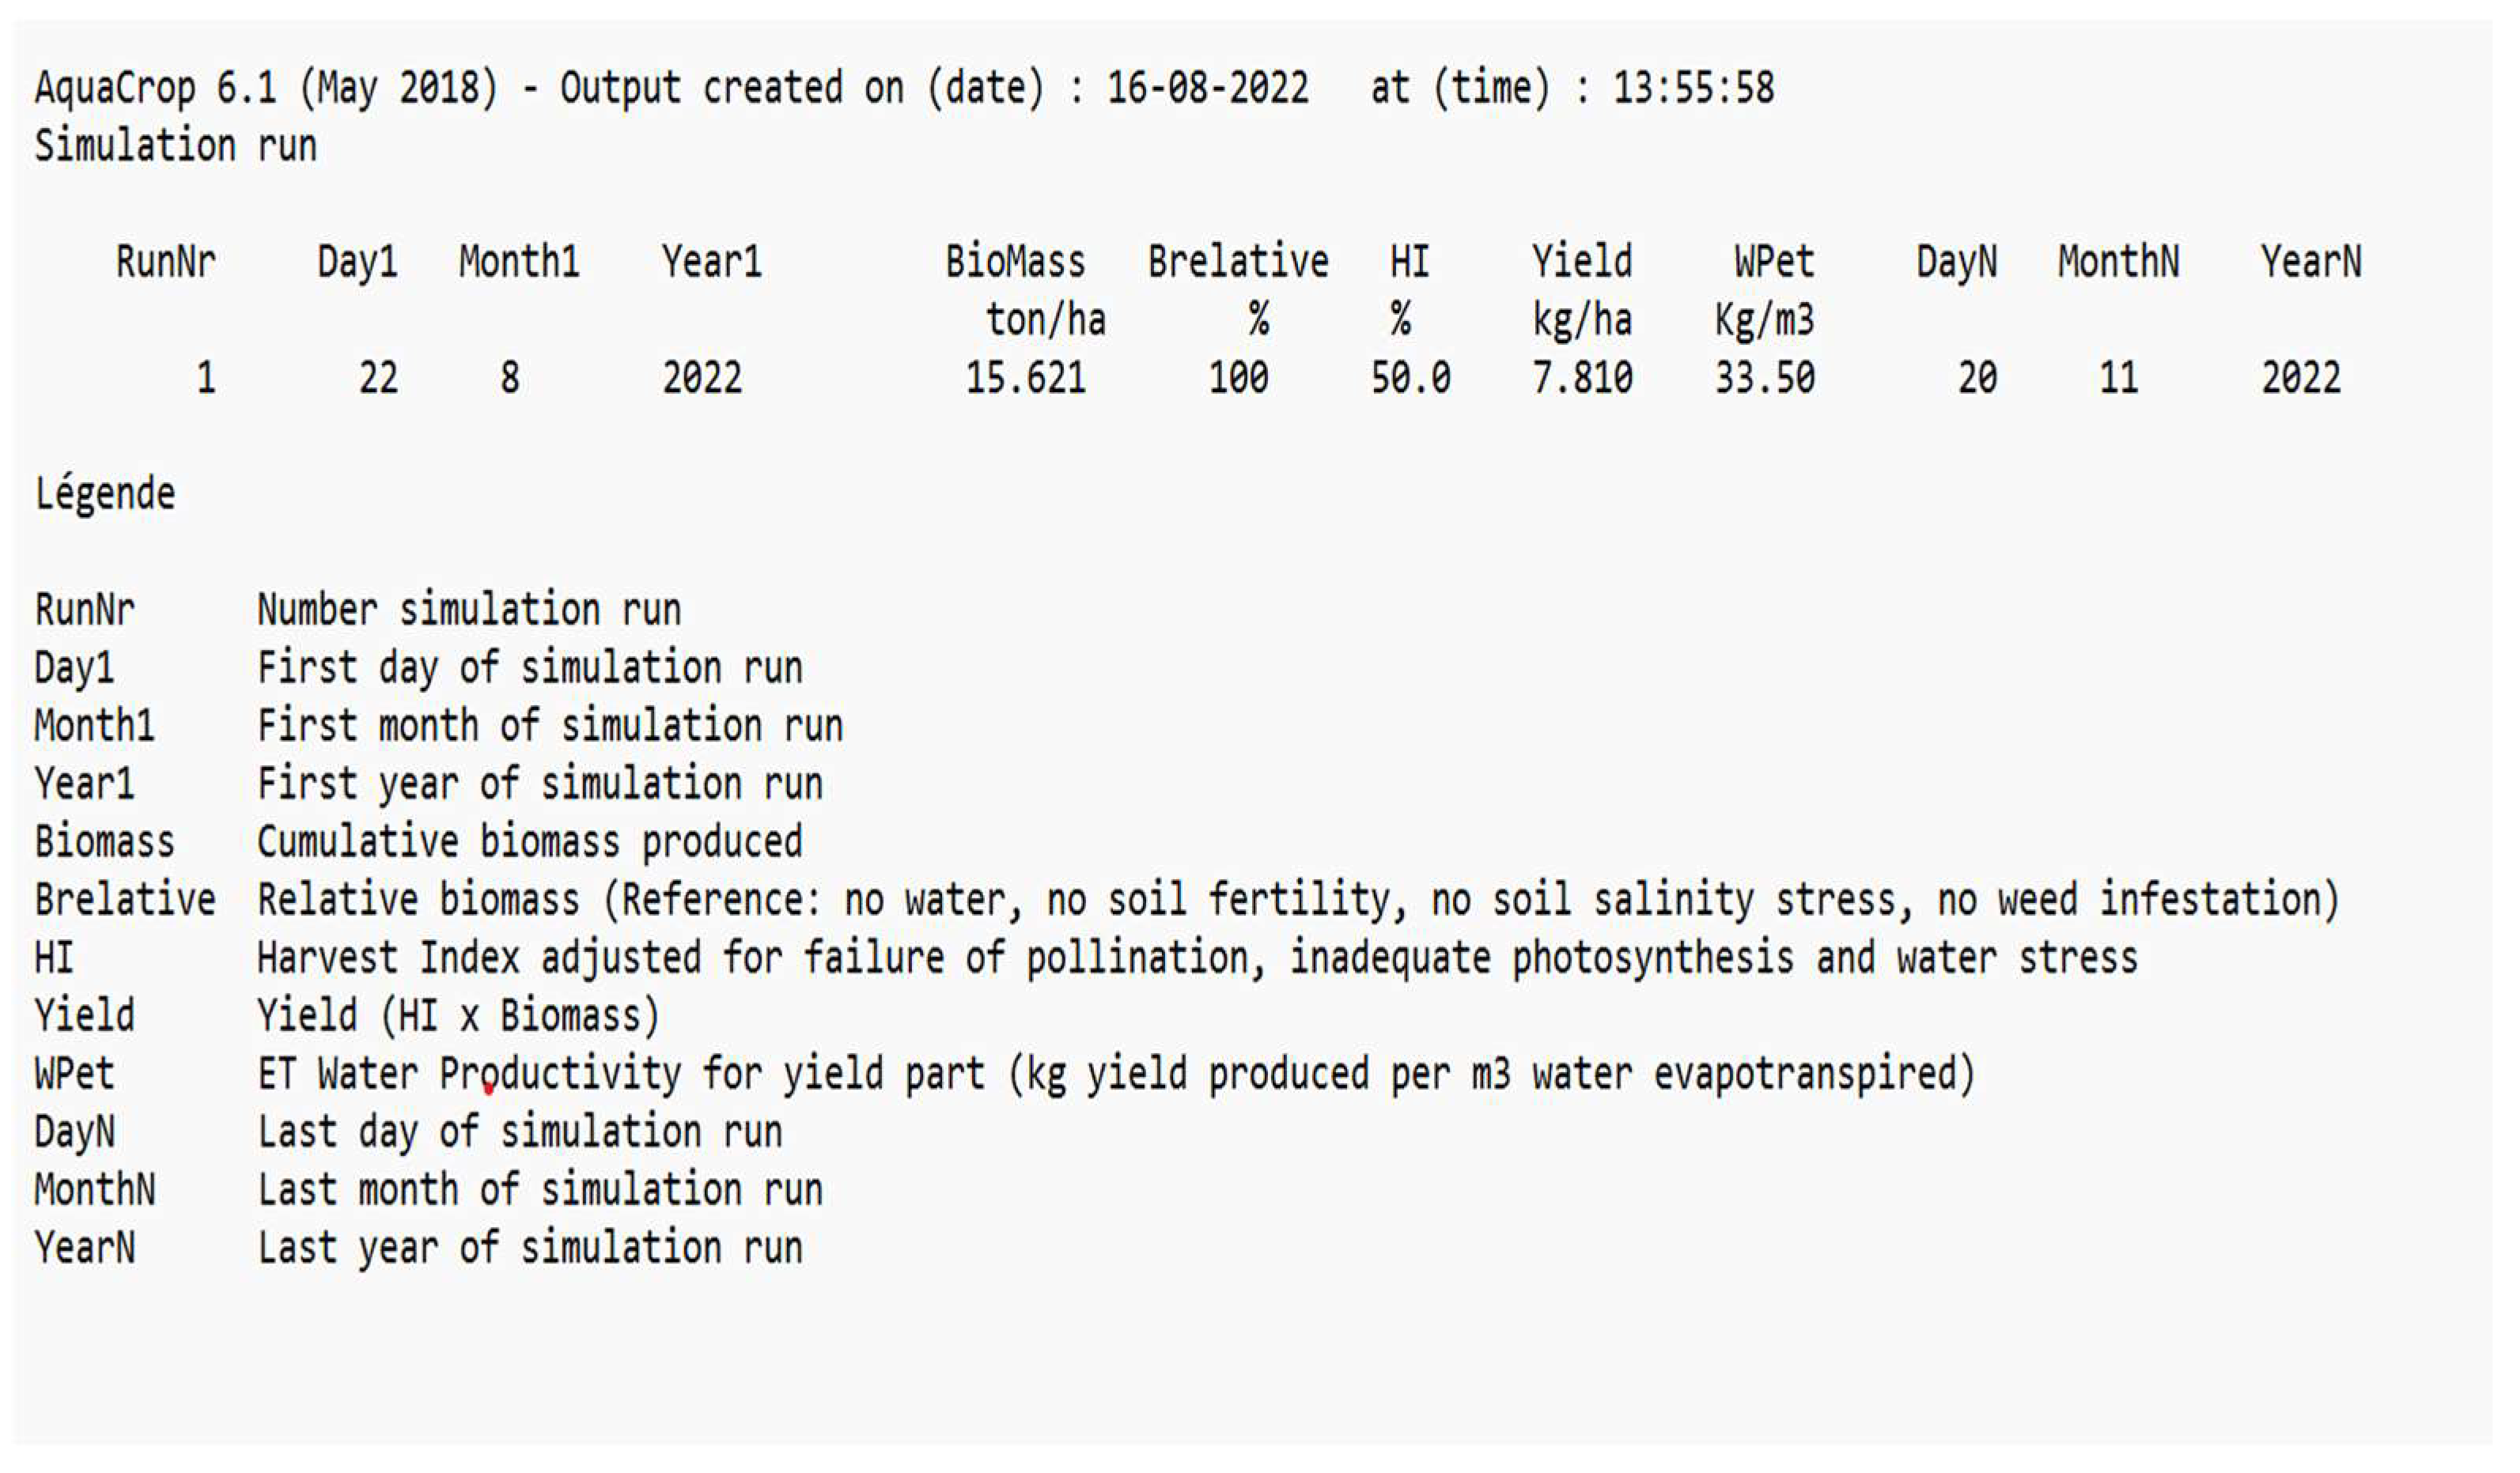Click the yield value 7.810
The width and height of the screenshot is (2520, 1473).
(1582, 379)
